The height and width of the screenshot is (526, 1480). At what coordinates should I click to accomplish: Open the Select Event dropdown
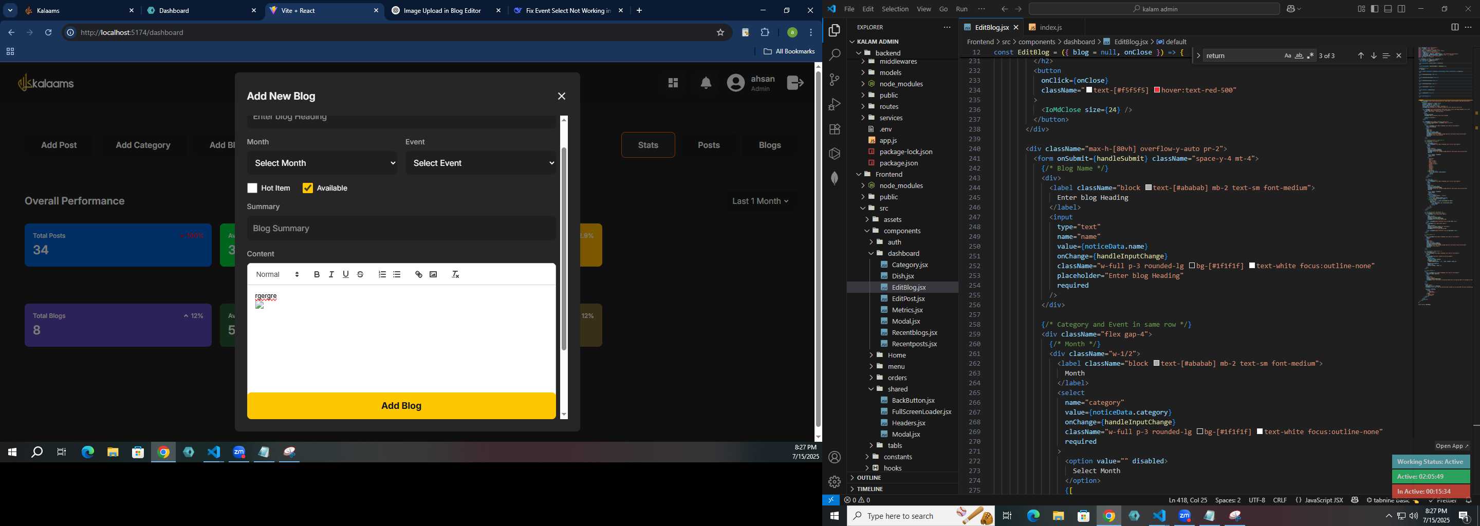tap(481, 163)
